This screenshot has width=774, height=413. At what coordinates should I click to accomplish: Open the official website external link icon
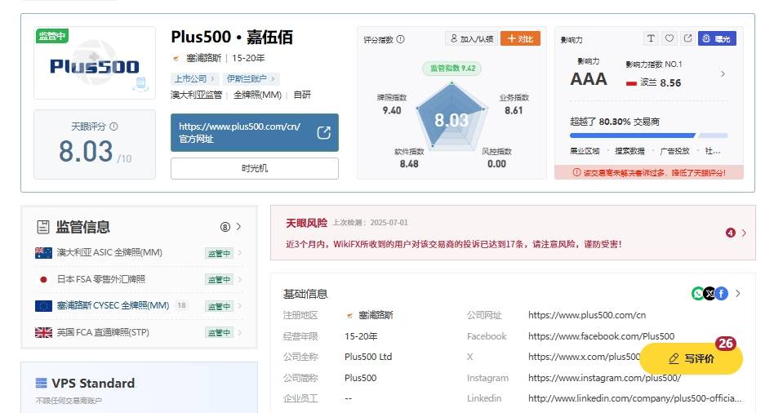[324, 132]
